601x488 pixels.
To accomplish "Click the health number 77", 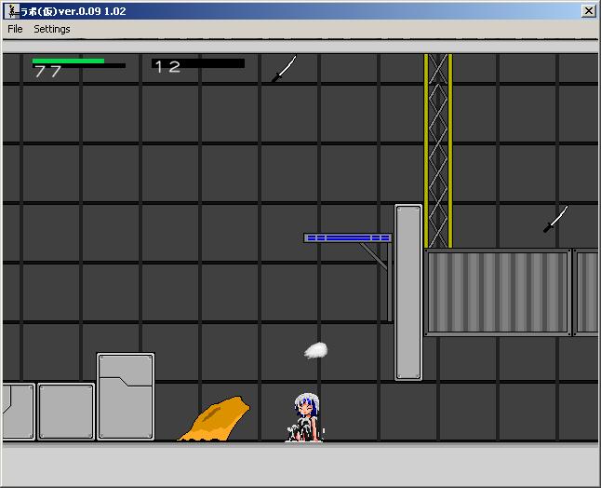I will click(47, 72).
